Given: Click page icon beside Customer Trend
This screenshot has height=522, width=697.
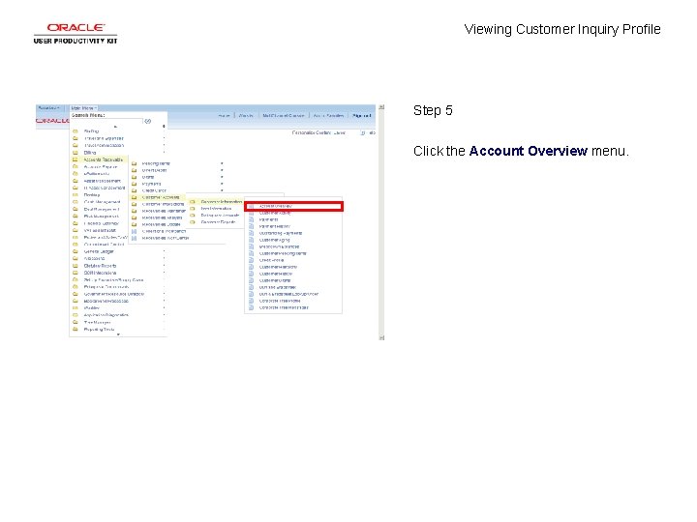Looking at the screenshot, I should (x=251, y=280).
